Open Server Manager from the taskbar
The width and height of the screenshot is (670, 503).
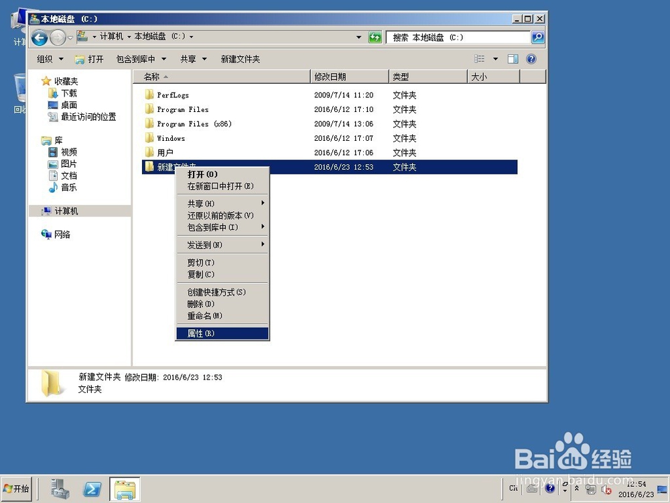tap(60, 489)
